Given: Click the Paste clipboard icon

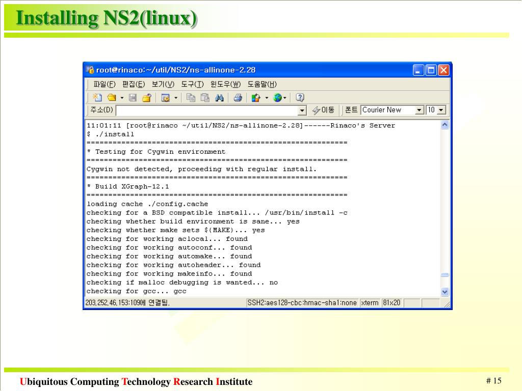Looking at the screenshot, I should pyautogui.click(x=205, y=97).
